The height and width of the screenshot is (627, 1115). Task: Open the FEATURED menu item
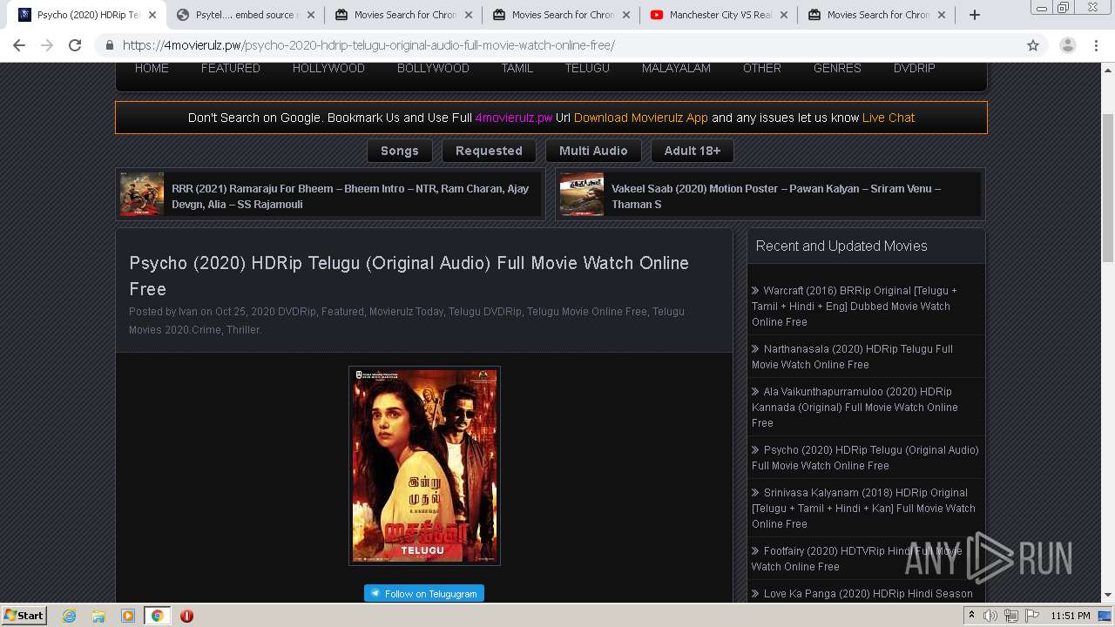pos(231,68)
